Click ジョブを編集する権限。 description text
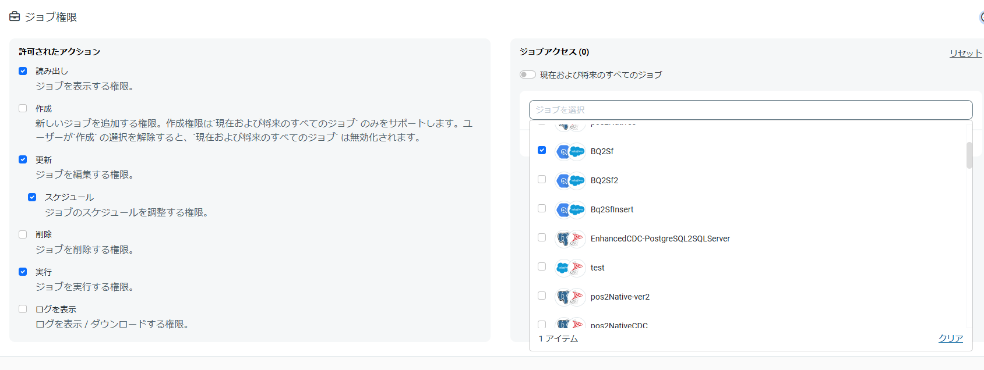 pos(87,175)
